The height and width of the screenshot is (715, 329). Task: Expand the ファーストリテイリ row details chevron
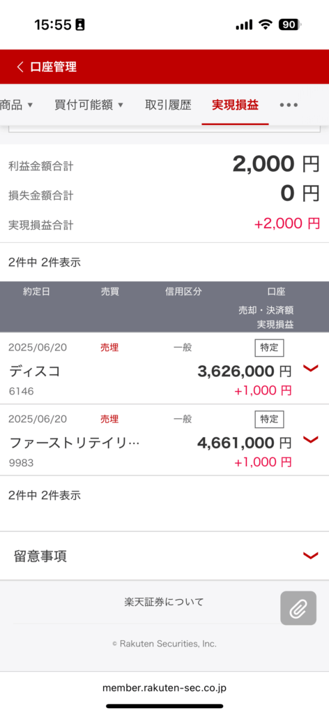click(310, 440)
